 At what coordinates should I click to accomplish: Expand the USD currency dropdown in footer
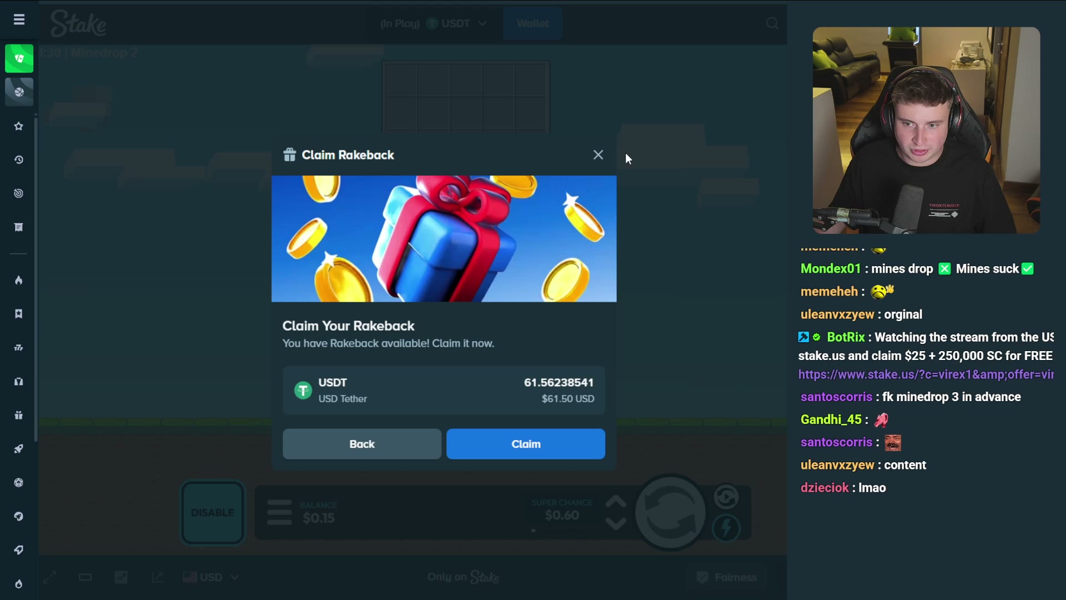click(211, 577)
